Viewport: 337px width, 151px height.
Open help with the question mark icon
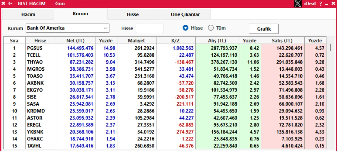click(321, 4)
